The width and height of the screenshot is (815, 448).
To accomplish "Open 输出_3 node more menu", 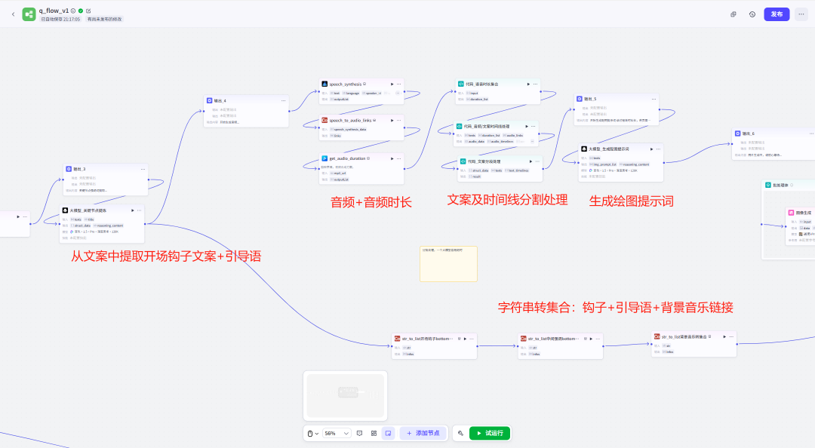I will (143, 169).
